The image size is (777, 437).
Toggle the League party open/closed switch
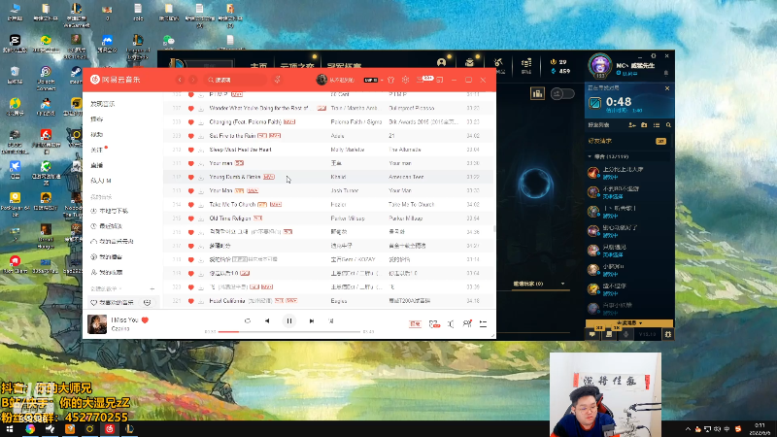tap(562, 93)
